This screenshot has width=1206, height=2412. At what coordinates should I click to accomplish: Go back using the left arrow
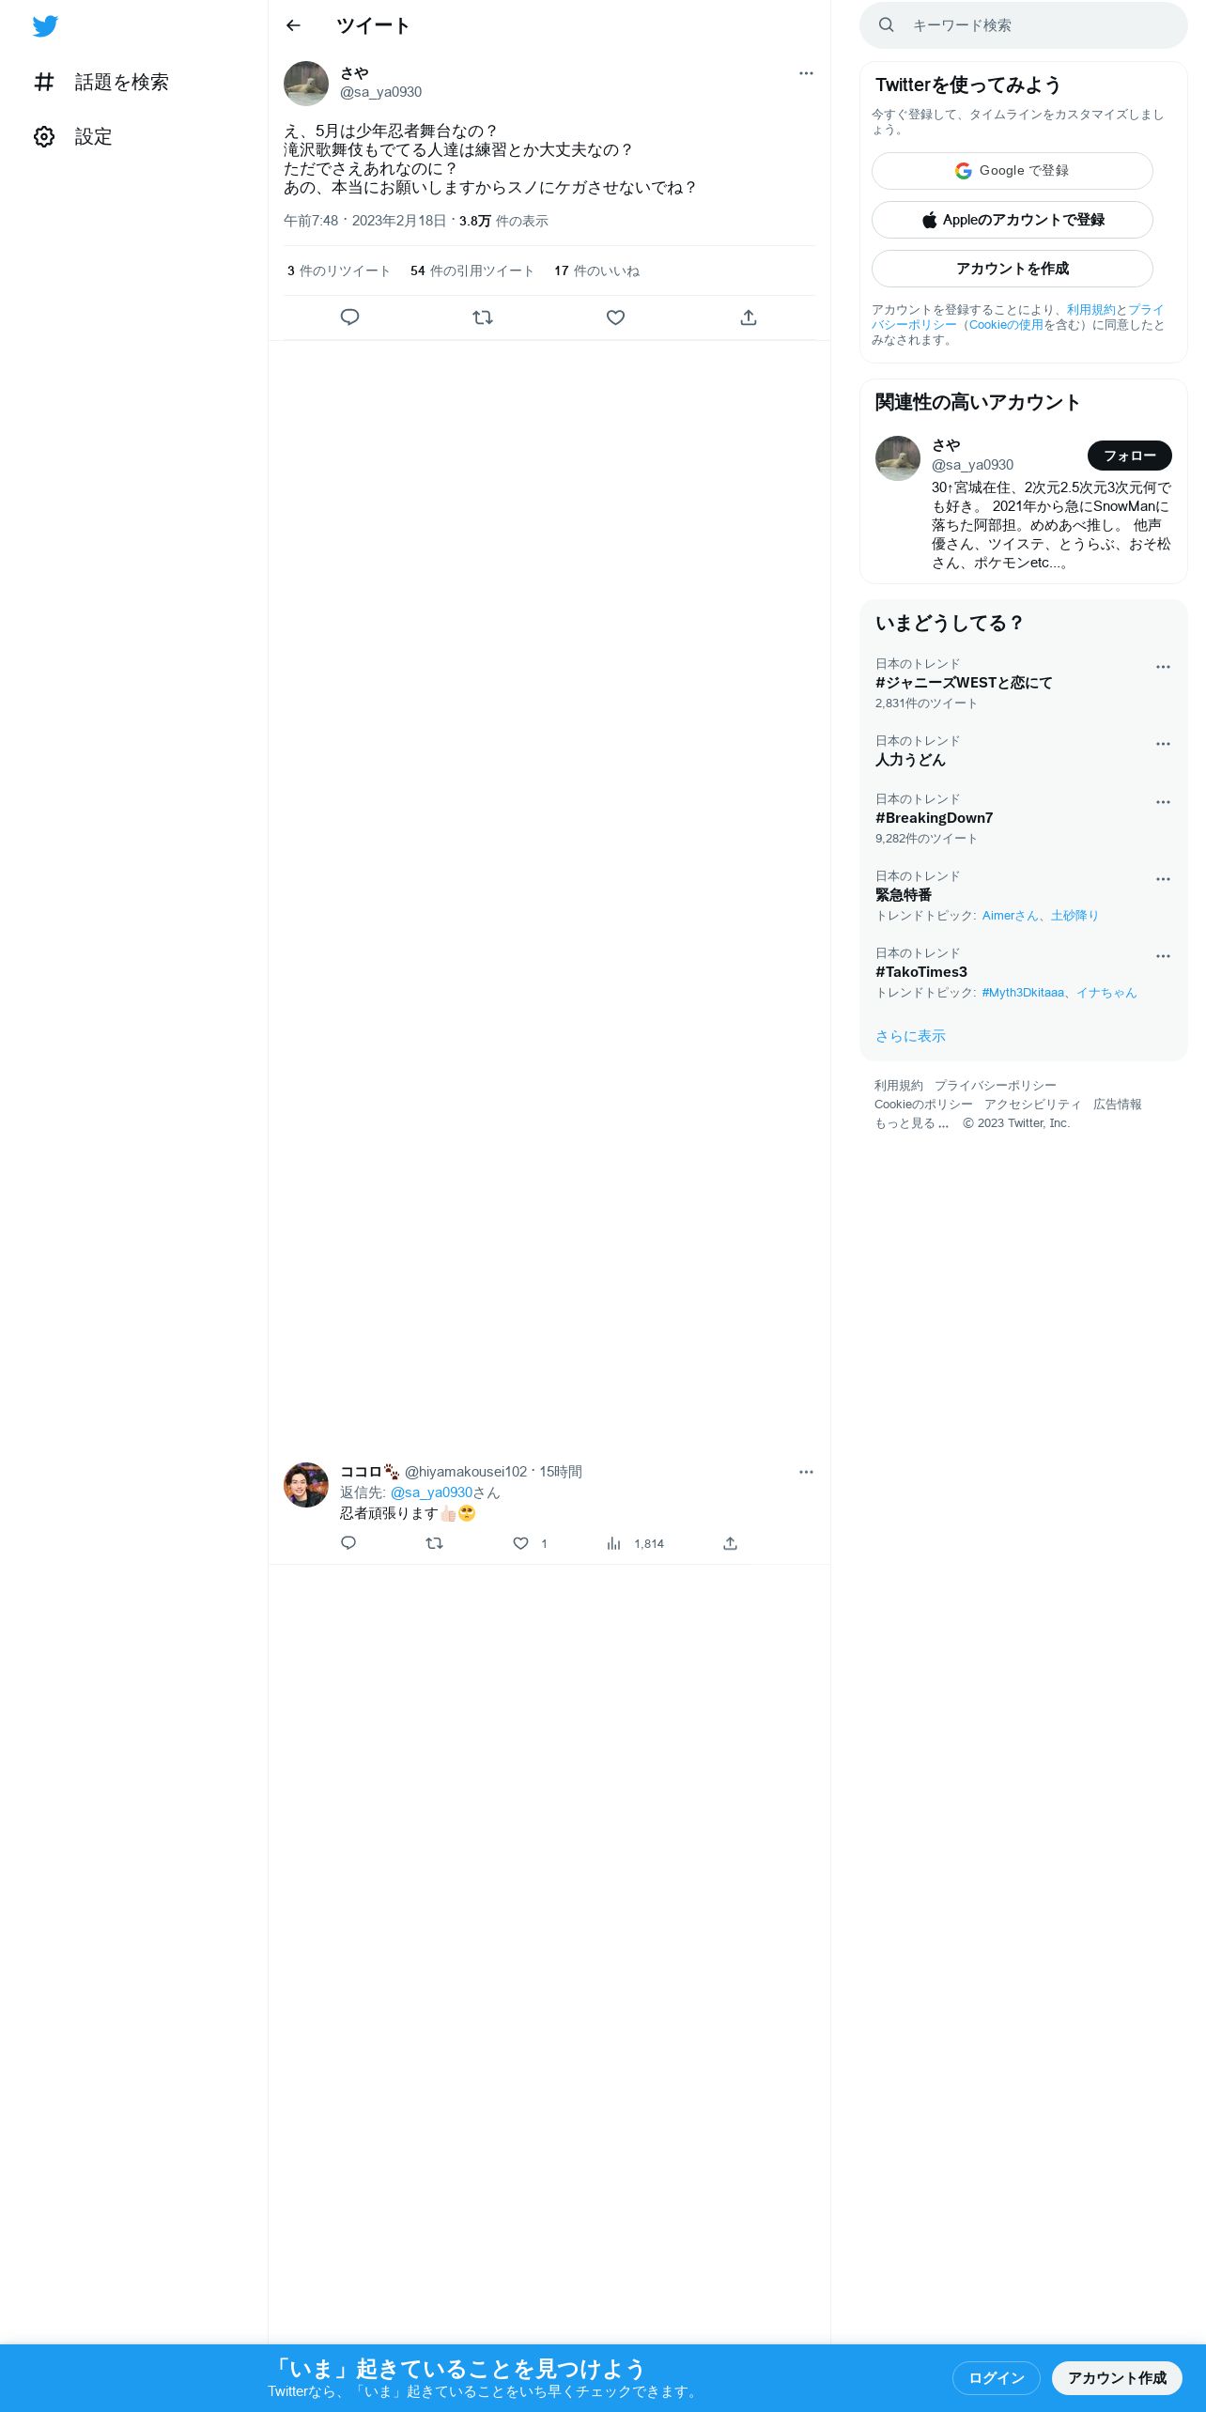(x=293, y=25)
